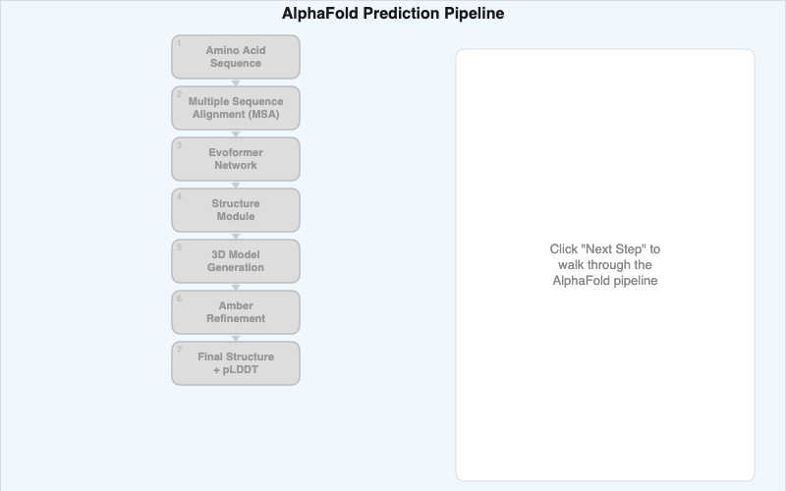Click the 3D Model Generation step
Viewport: 786px width, 491px height.
(236, 261)
